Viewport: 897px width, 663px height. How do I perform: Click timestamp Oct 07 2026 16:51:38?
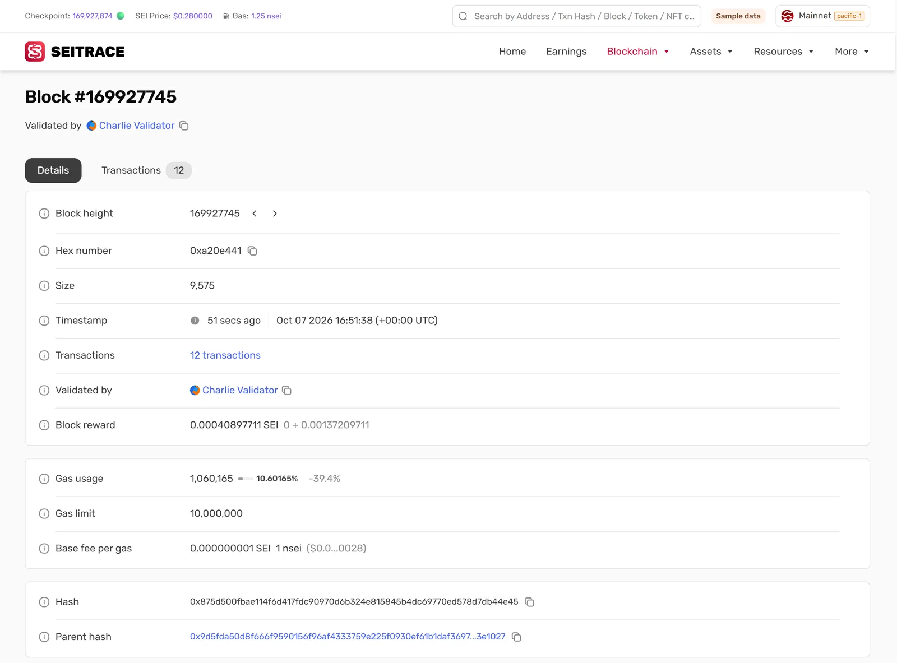pyautogui.click(x=357, y=321)
